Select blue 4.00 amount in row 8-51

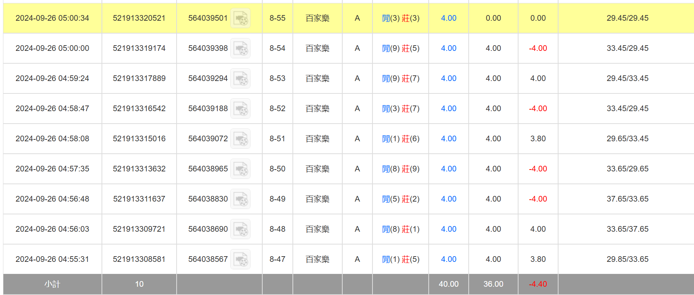pyautogui.click(x=448, y=139)
